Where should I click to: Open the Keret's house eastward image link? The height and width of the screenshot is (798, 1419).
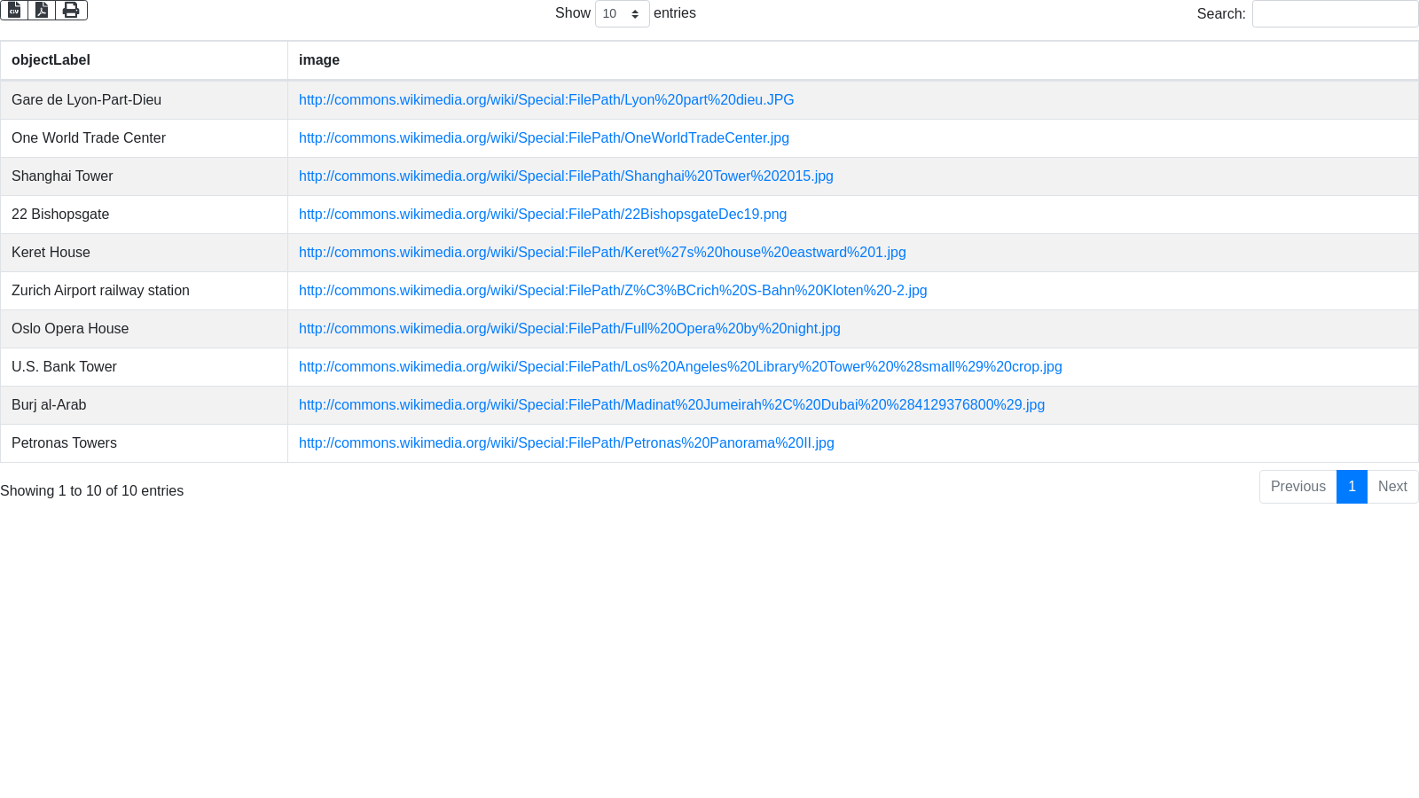click(602, 253)
